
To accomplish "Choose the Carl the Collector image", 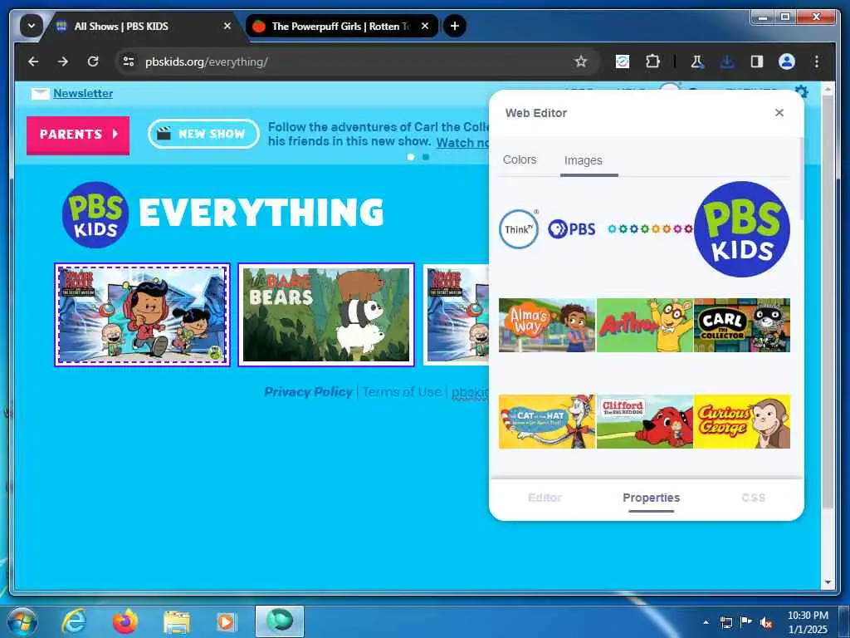I will pyautogui.click(x=742, y=325).
